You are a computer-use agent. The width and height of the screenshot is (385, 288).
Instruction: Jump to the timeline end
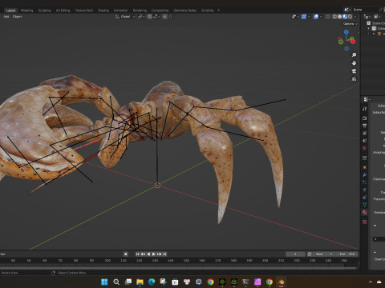click(x=164, y=254)
